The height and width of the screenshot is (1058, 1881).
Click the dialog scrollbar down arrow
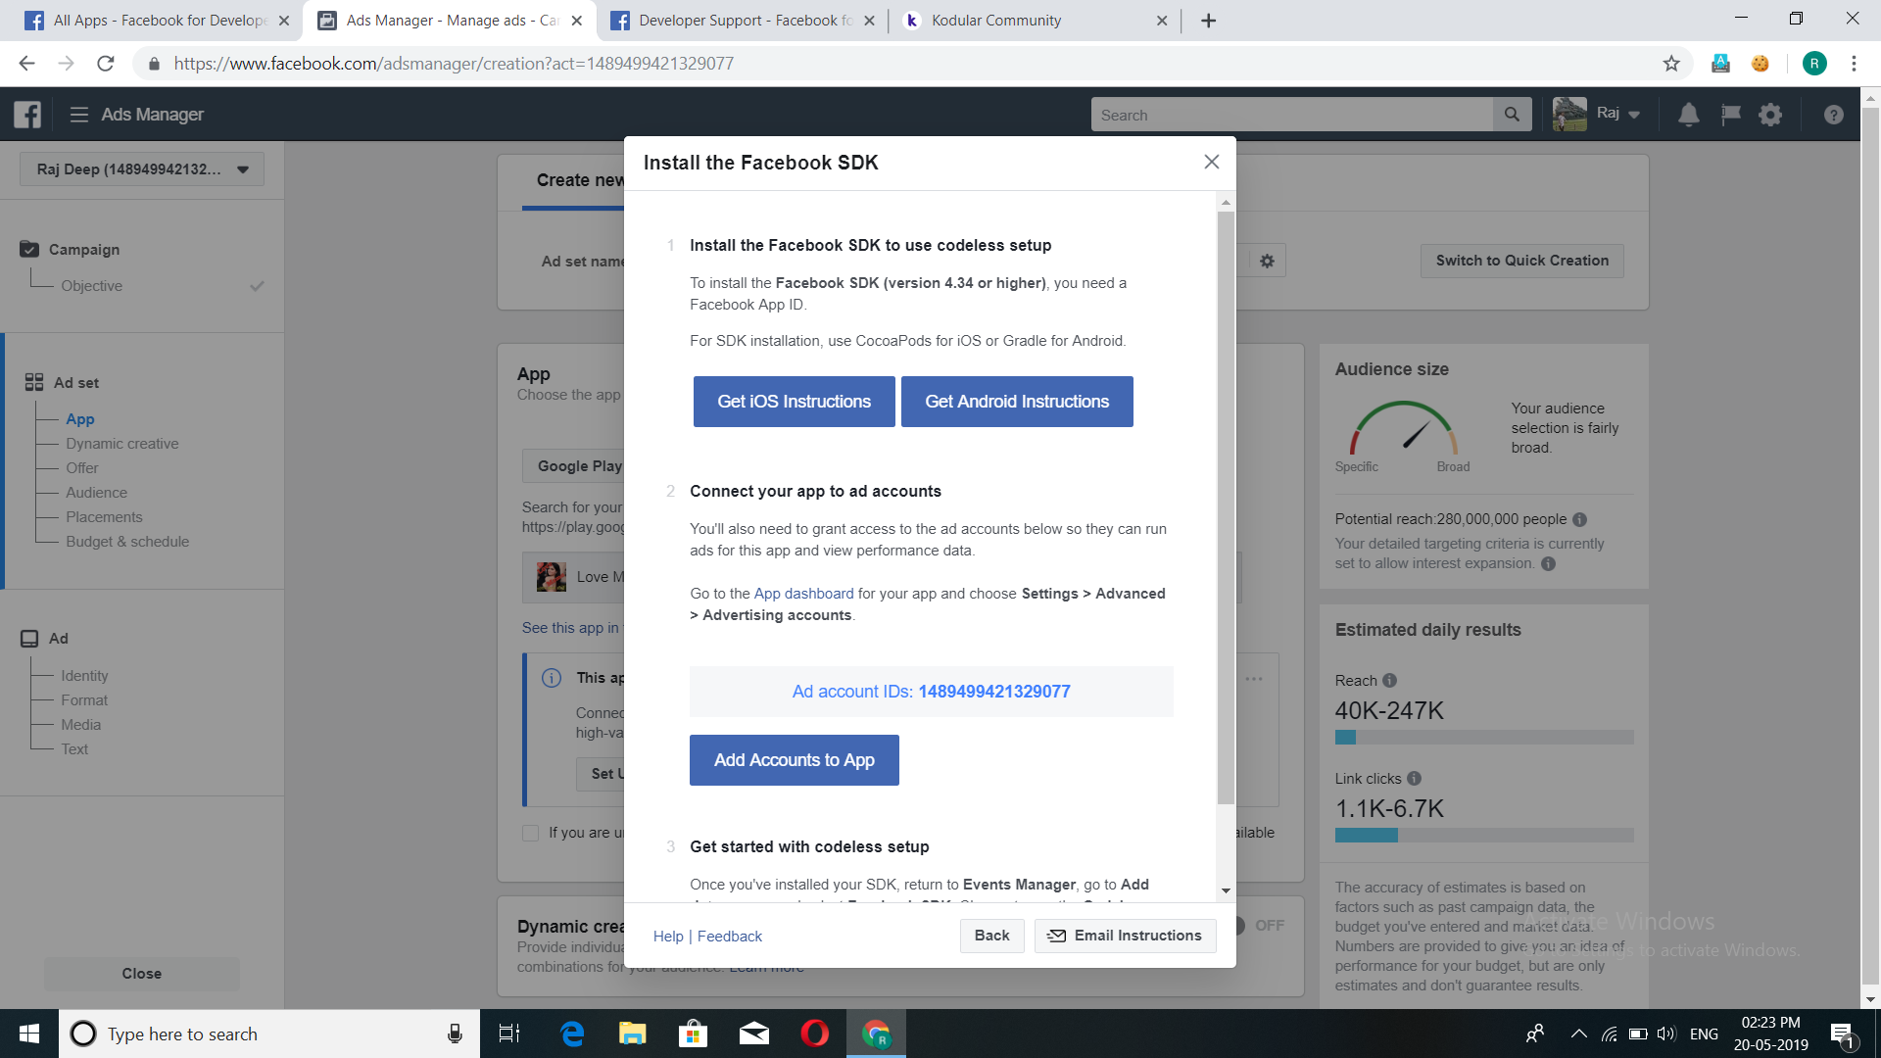coord(1226,890)
